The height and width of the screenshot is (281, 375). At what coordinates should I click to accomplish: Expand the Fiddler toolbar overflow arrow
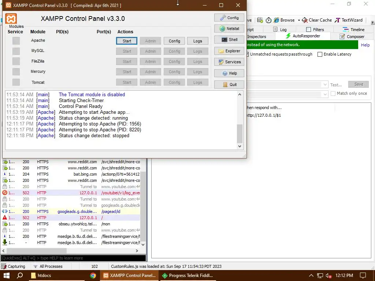point(372,22)
